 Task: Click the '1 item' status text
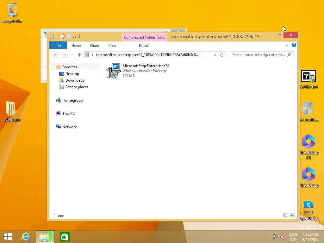[x=59, y=215]
